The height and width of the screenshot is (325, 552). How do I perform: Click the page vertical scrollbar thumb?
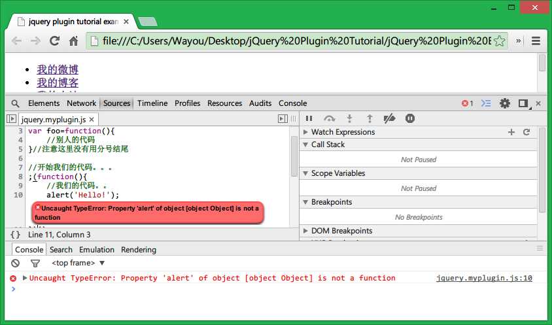(x=542, y=63)
